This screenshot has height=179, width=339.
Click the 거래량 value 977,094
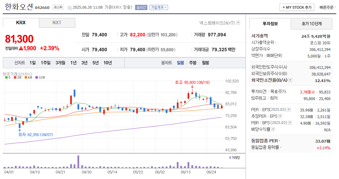(x=217, y=35)
